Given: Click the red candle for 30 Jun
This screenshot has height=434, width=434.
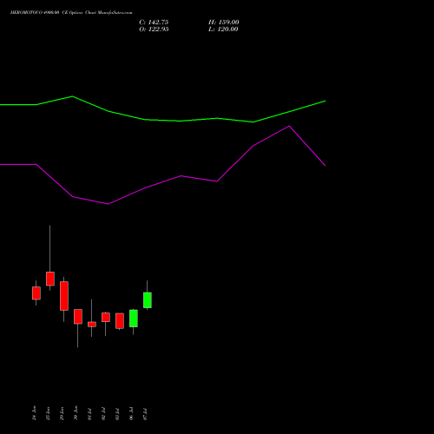Looking at the screenshot, I should tap(78, 316).
